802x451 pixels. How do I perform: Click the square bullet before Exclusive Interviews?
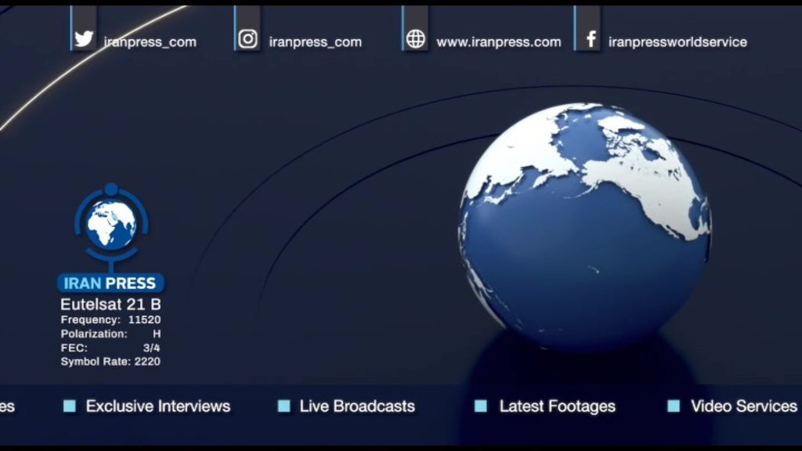click(70, 406)
